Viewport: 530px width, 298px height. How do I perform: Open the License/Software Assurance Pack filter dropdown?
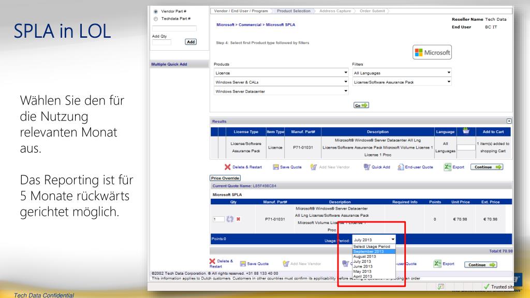(402, 82)
